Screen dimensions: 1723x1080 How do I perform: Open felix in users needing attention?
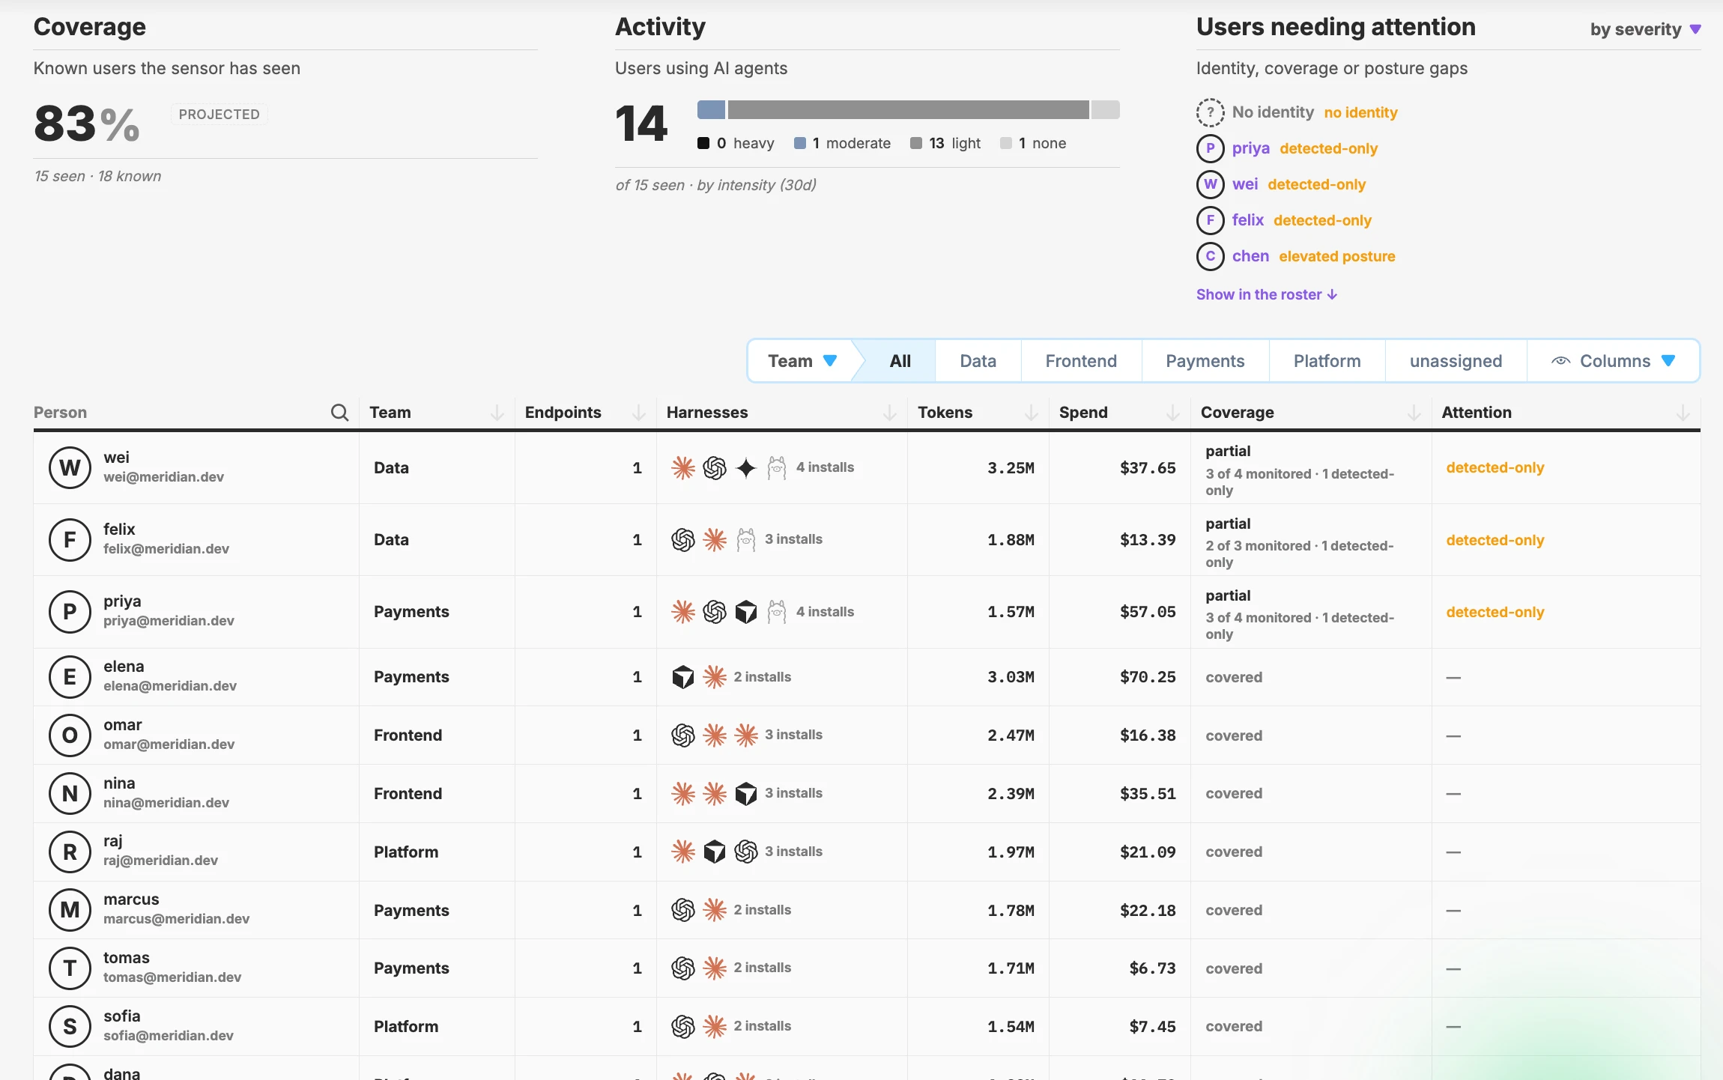pyautogui.click(x=1247, y=220)
